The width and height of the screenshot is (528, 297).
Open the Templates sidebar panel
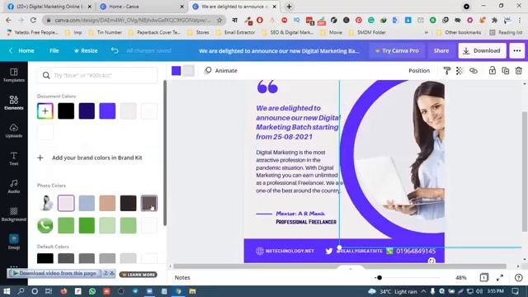14,75
